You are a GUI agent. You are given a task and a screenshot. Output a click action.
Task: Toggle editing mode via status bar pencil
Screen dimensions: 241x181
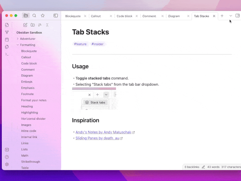click(x=203, y=167)
